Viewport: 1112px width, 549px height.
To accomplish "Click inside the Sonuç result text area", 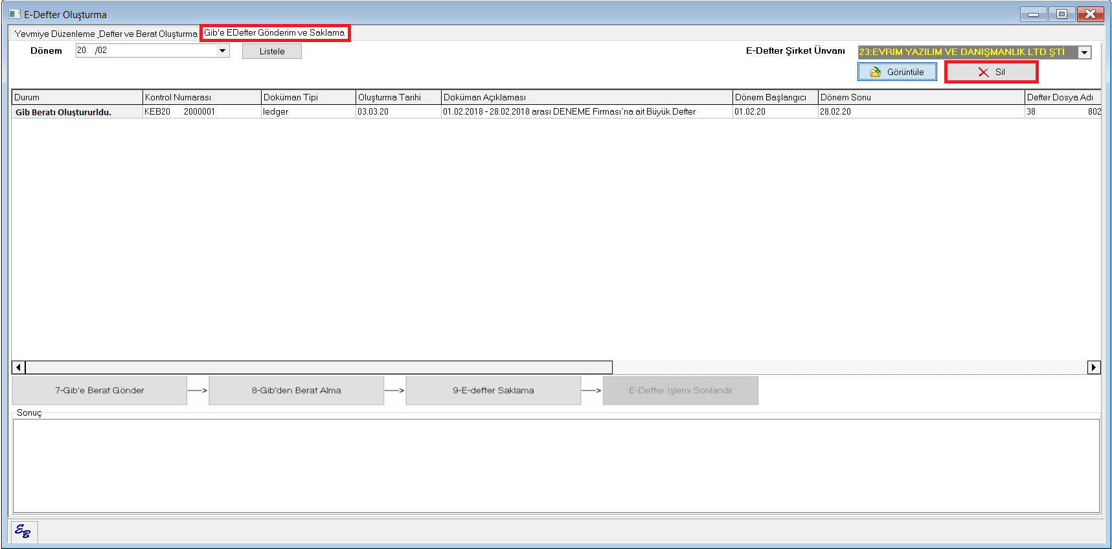I will 556,465.
